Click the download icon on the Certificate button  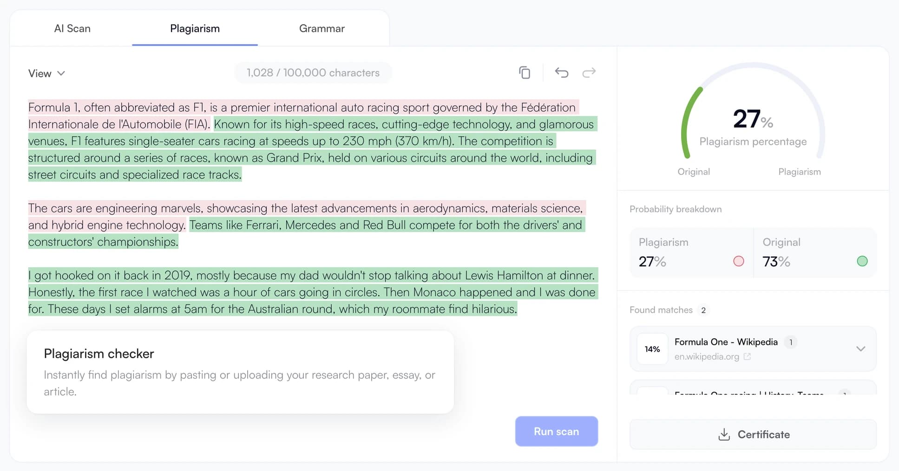(x=724, y=434)
